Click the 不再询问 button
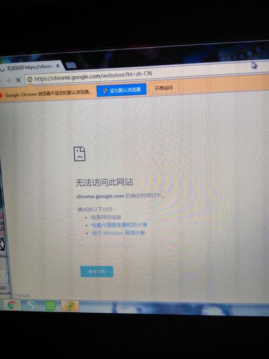 pyautogui.click(x=164, y=88)
